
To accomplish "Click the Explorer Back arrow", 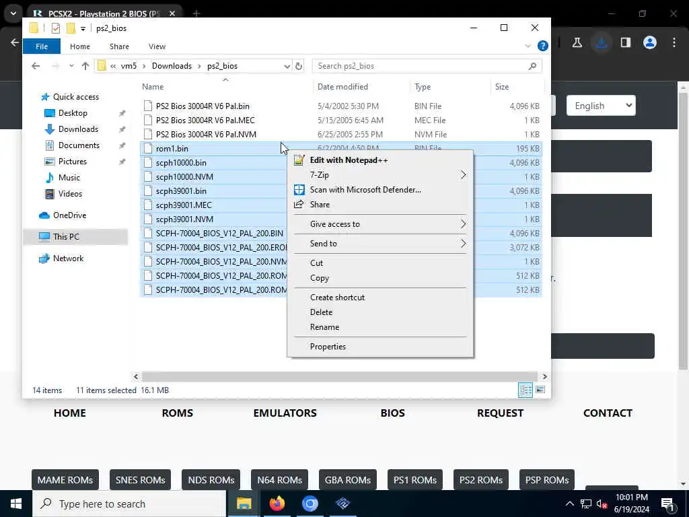I will (36, 66).
